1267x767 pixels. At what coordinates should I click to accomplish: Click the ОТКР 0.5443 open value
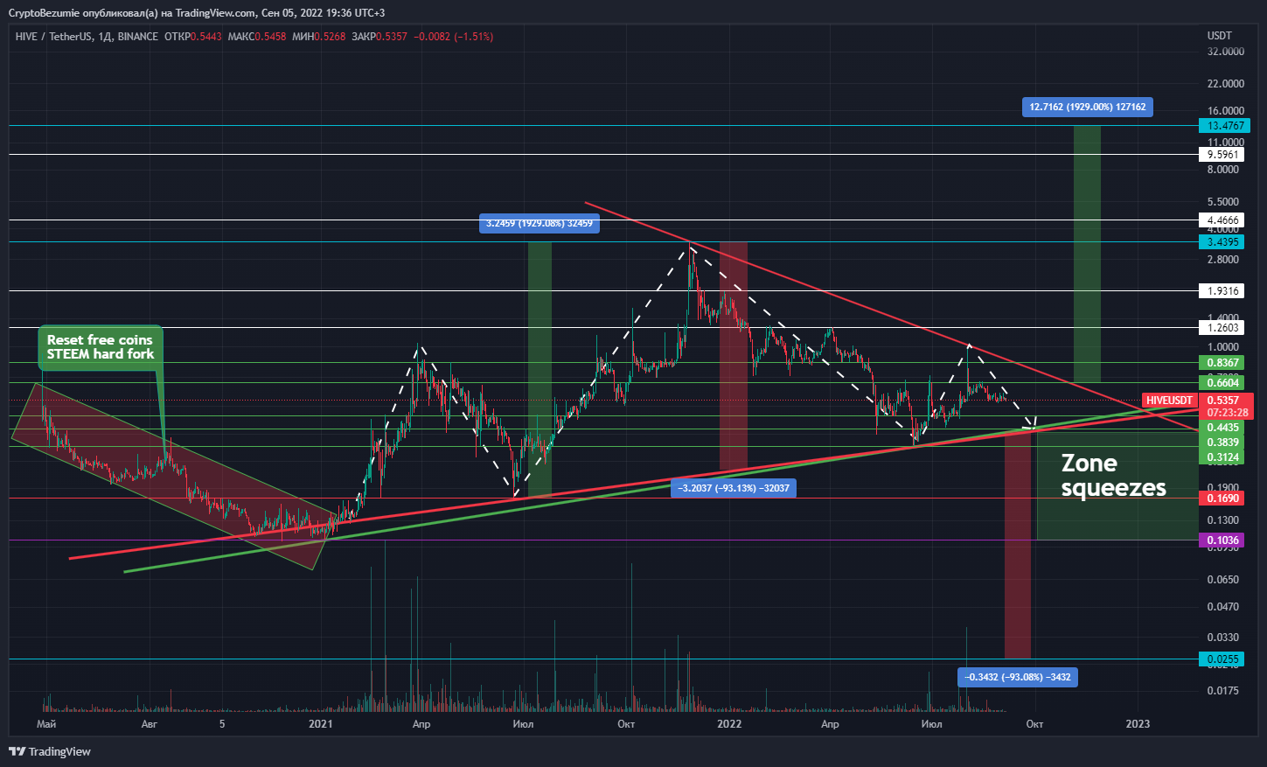pyautogui.click(x=193, y=37)
